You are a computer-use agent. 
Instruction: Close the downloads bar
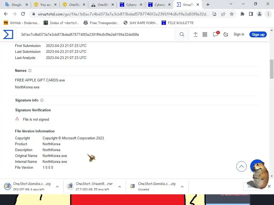point(269,186)
